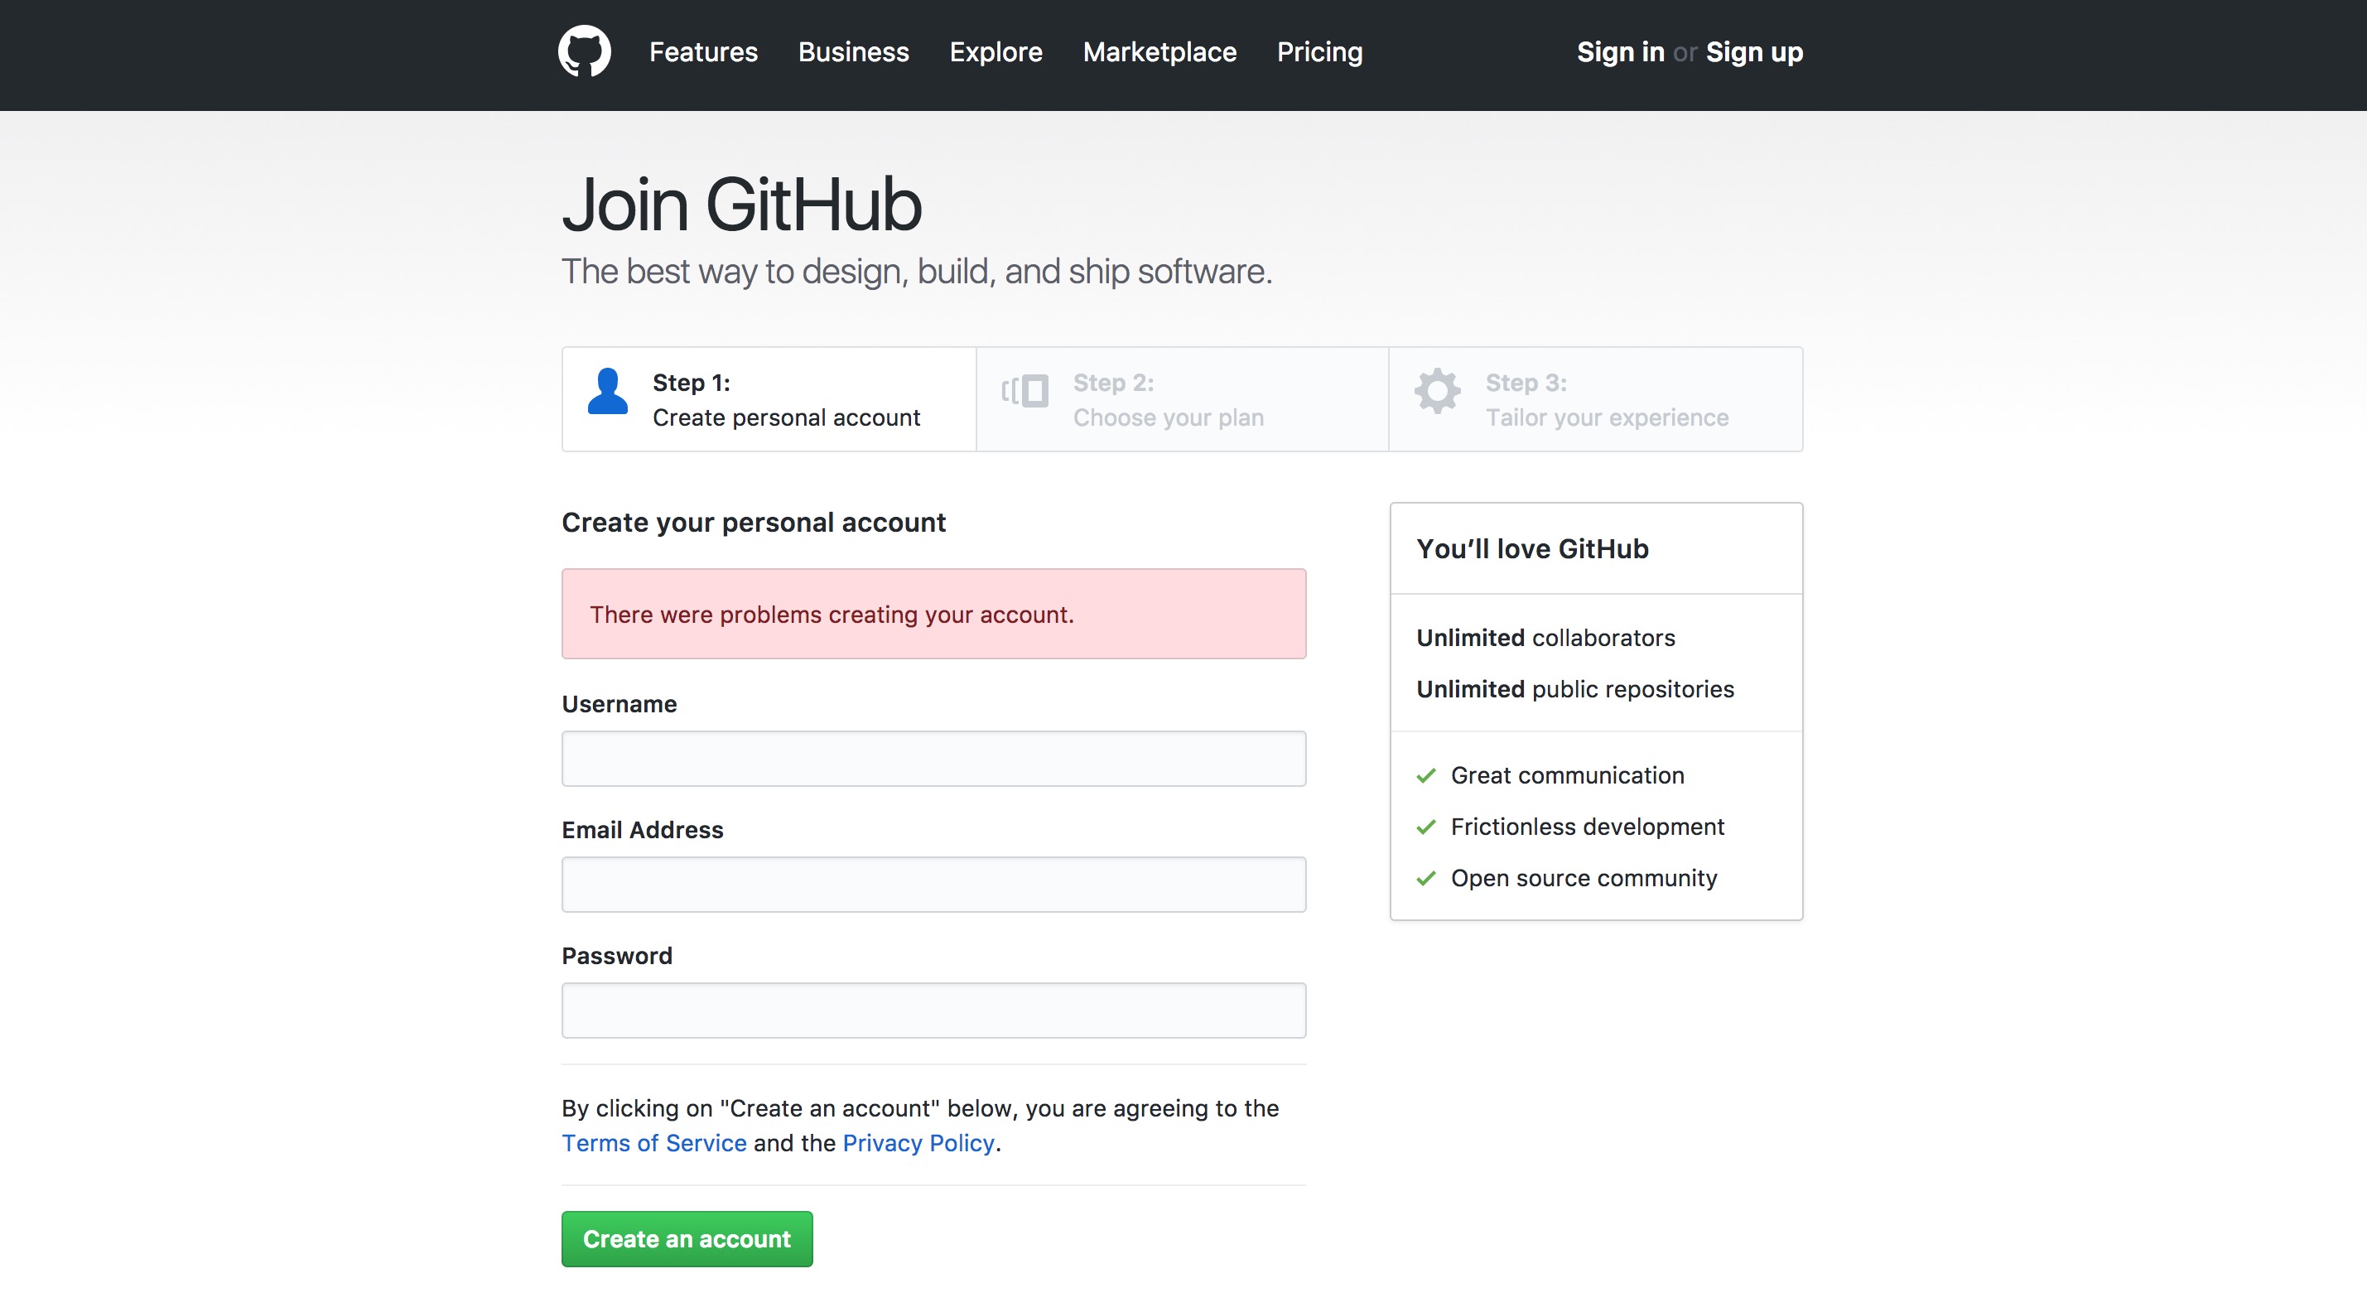Open the Features menu
This screenshot has width=2367, height=1312.
(x=703, y=52)
